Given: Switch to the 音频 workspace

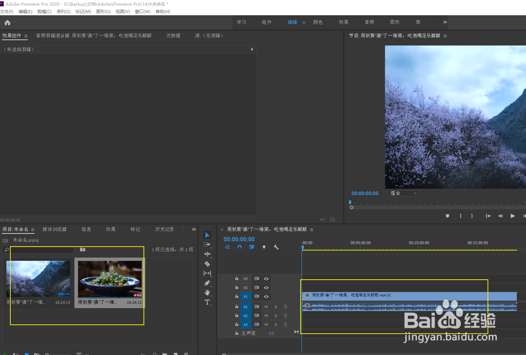Looking at the screenshot, I should click(x=370, y=22).
